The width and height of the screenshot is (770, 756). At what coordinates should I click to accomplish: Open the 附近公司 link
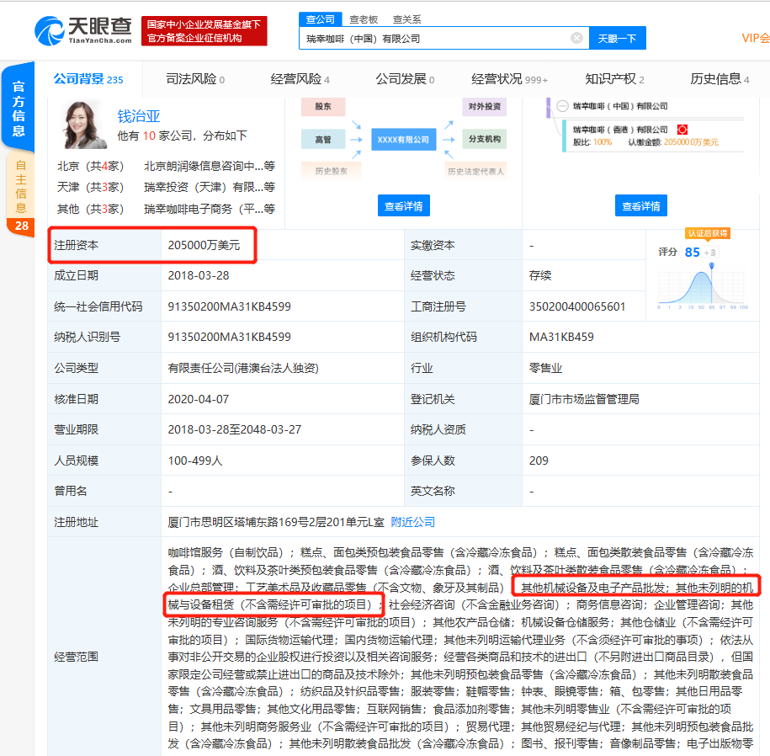coord(412,522)
